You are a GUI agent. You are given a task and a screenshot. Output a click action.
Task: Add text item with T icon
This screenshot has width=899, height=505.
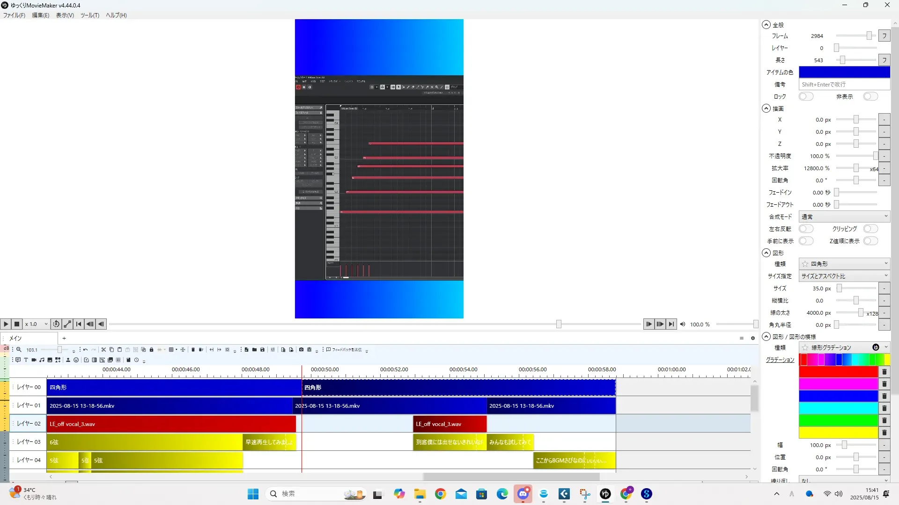click(x=26, y=360)
